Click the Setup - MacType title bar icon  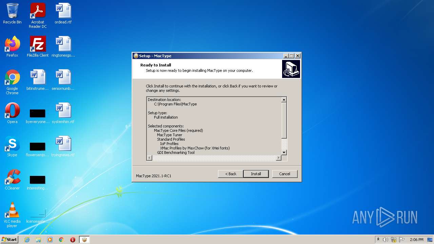136,56
